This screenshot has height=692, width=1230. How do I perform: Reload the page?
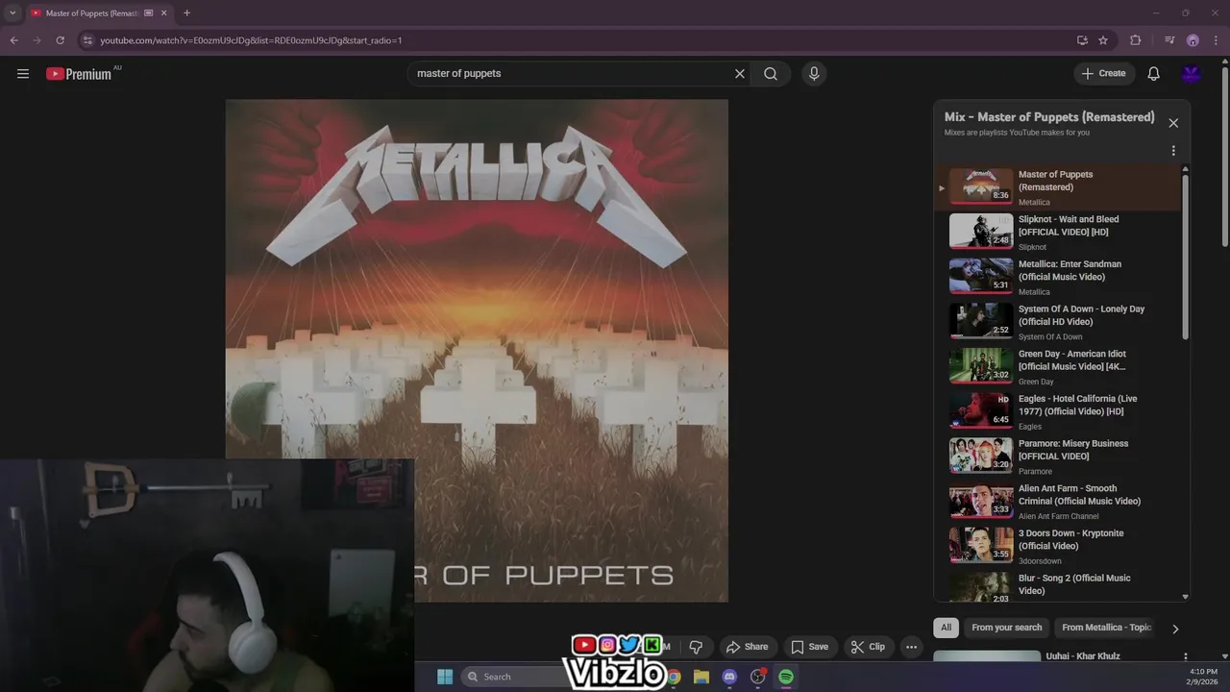60,40
